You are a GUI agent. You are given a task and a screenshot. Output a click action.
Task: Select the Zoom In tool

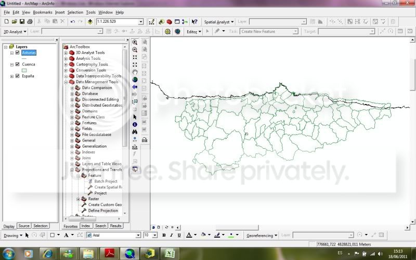click(135, 42)
